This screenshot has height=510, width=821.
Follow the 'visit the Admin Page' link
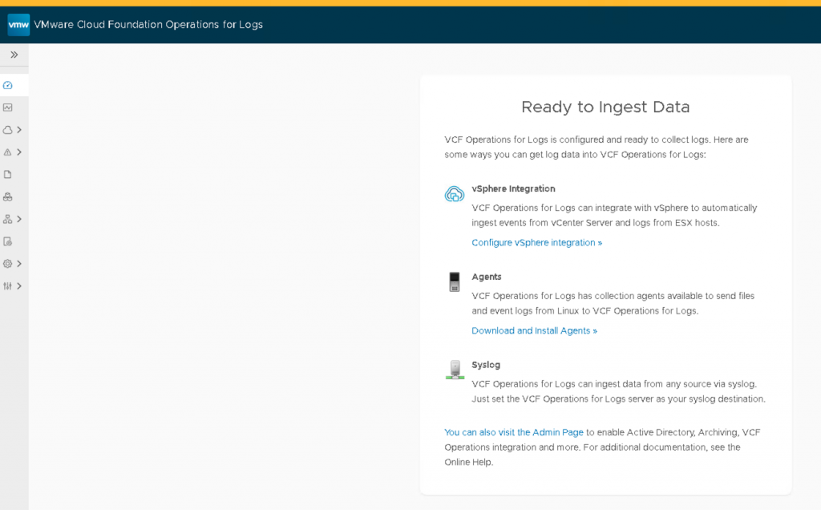(x=514, y=432)
